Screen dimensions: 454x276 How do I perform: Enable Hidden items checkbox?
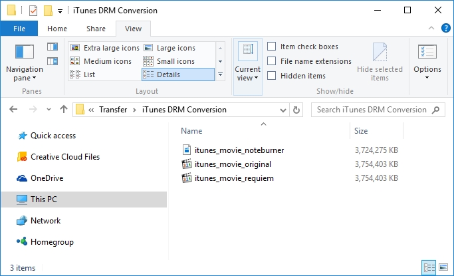tap(271, 76)
